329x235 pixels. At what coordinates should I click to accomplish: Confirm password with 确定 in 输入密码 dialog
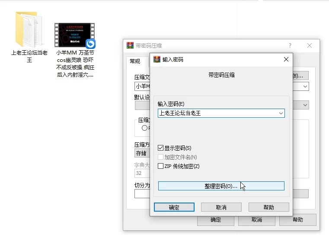174,207
